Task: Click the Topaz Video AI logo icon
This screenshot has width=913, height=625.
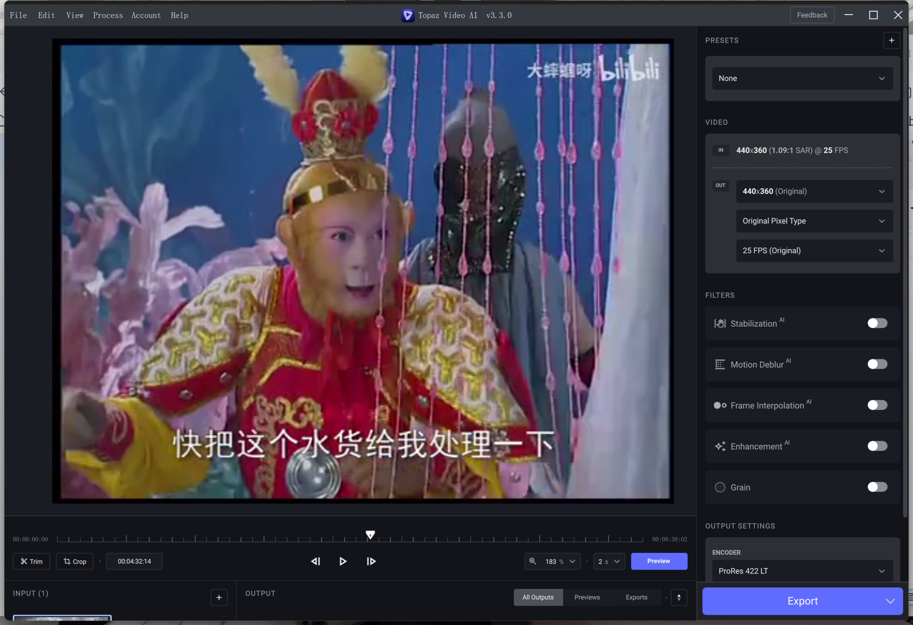Action: [407, 15]
